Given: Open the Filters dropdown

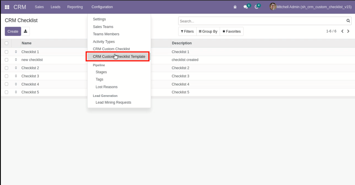Looking at the screenshot, I should 187,31.
